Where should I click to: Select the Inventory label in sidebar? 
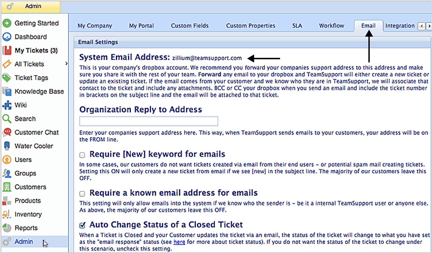tap(28, 214)
